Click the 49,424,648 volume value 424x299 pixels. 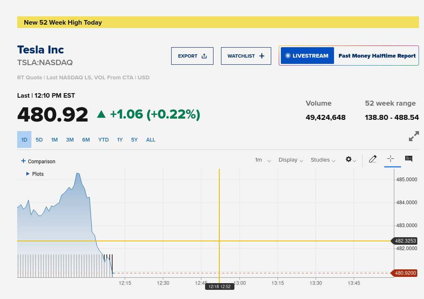pos(326,117)
